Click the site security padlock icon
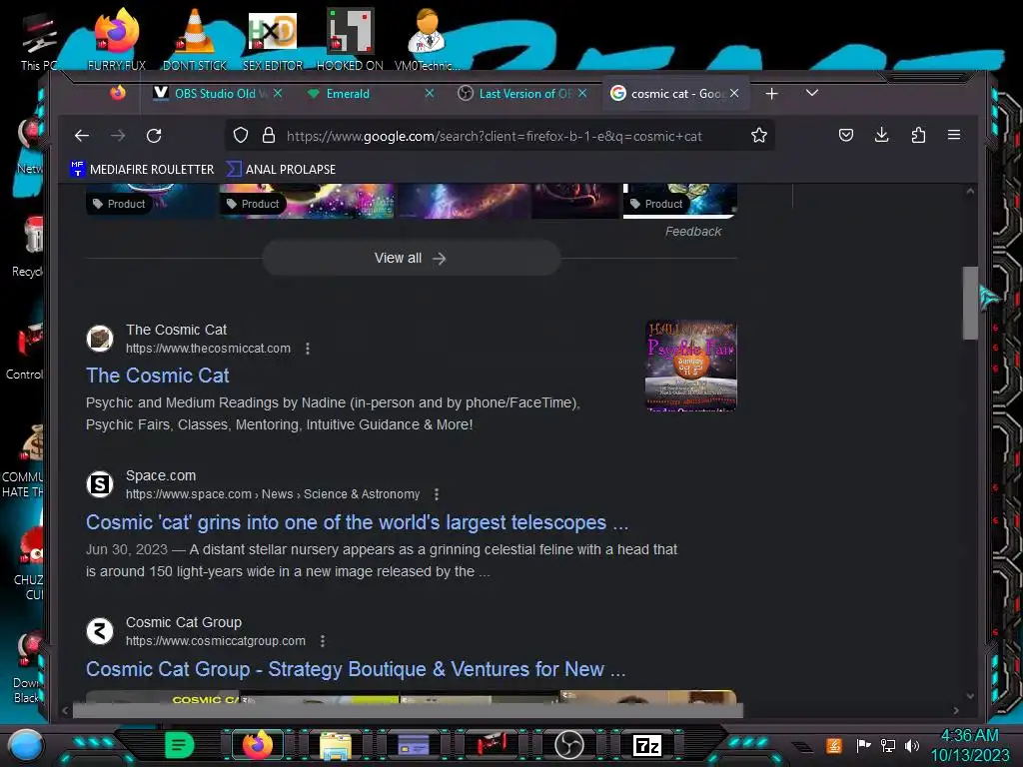This screenshot has width=1023, height=767. 268,135
